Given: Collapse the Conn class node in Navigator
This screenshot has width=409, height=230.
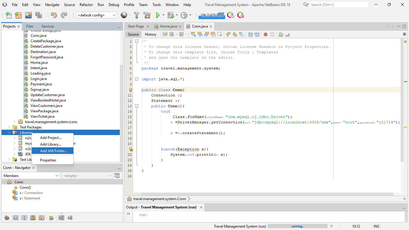Looking at the screenshot, I should tap(4, 182).
